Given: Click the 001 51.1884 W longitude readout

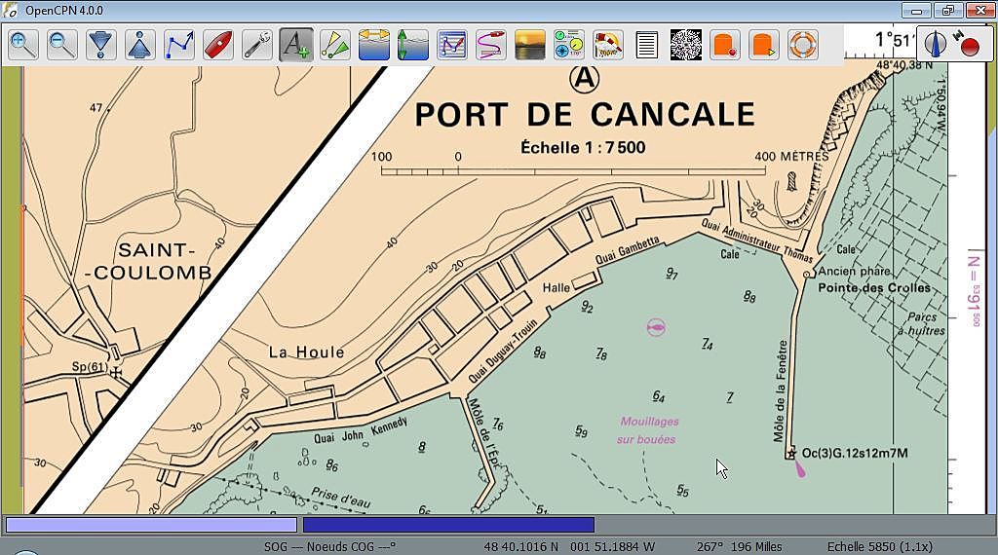Looking at the screenshot, I should click(612, 547).
